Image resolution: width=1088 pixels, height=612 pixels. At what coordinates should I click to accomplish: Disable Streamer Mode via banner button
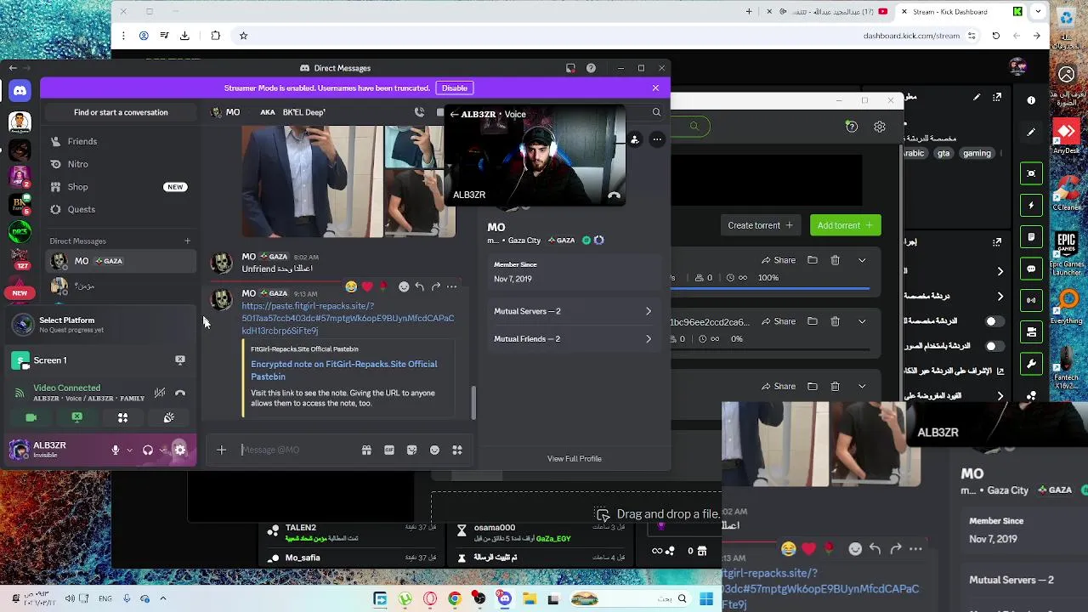(454, 88)
